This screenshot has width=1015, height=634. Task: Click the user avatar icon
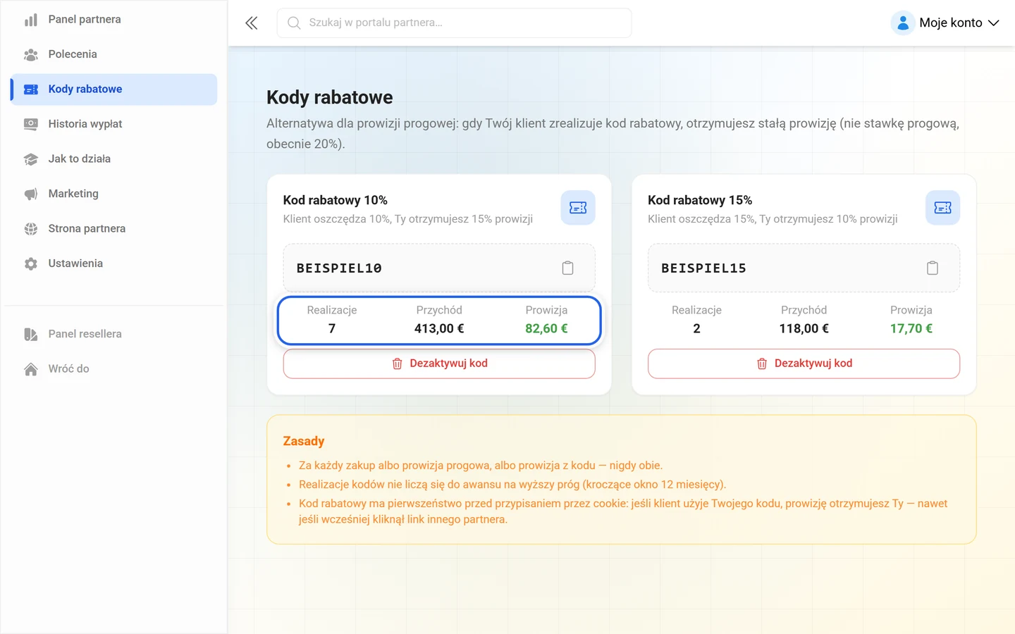click(x=903, y=23)
